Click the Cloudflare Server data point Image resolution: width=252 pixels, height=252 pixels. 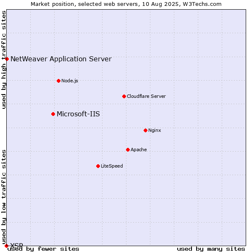coord(124,96)
